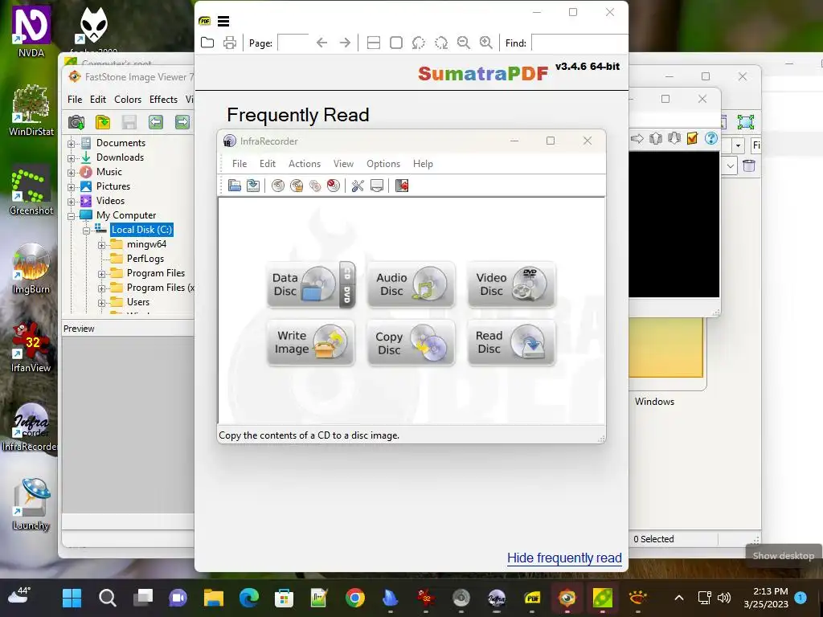Expand the Downloads tree node
The image size is (823, 617).
tap(71, 158)
